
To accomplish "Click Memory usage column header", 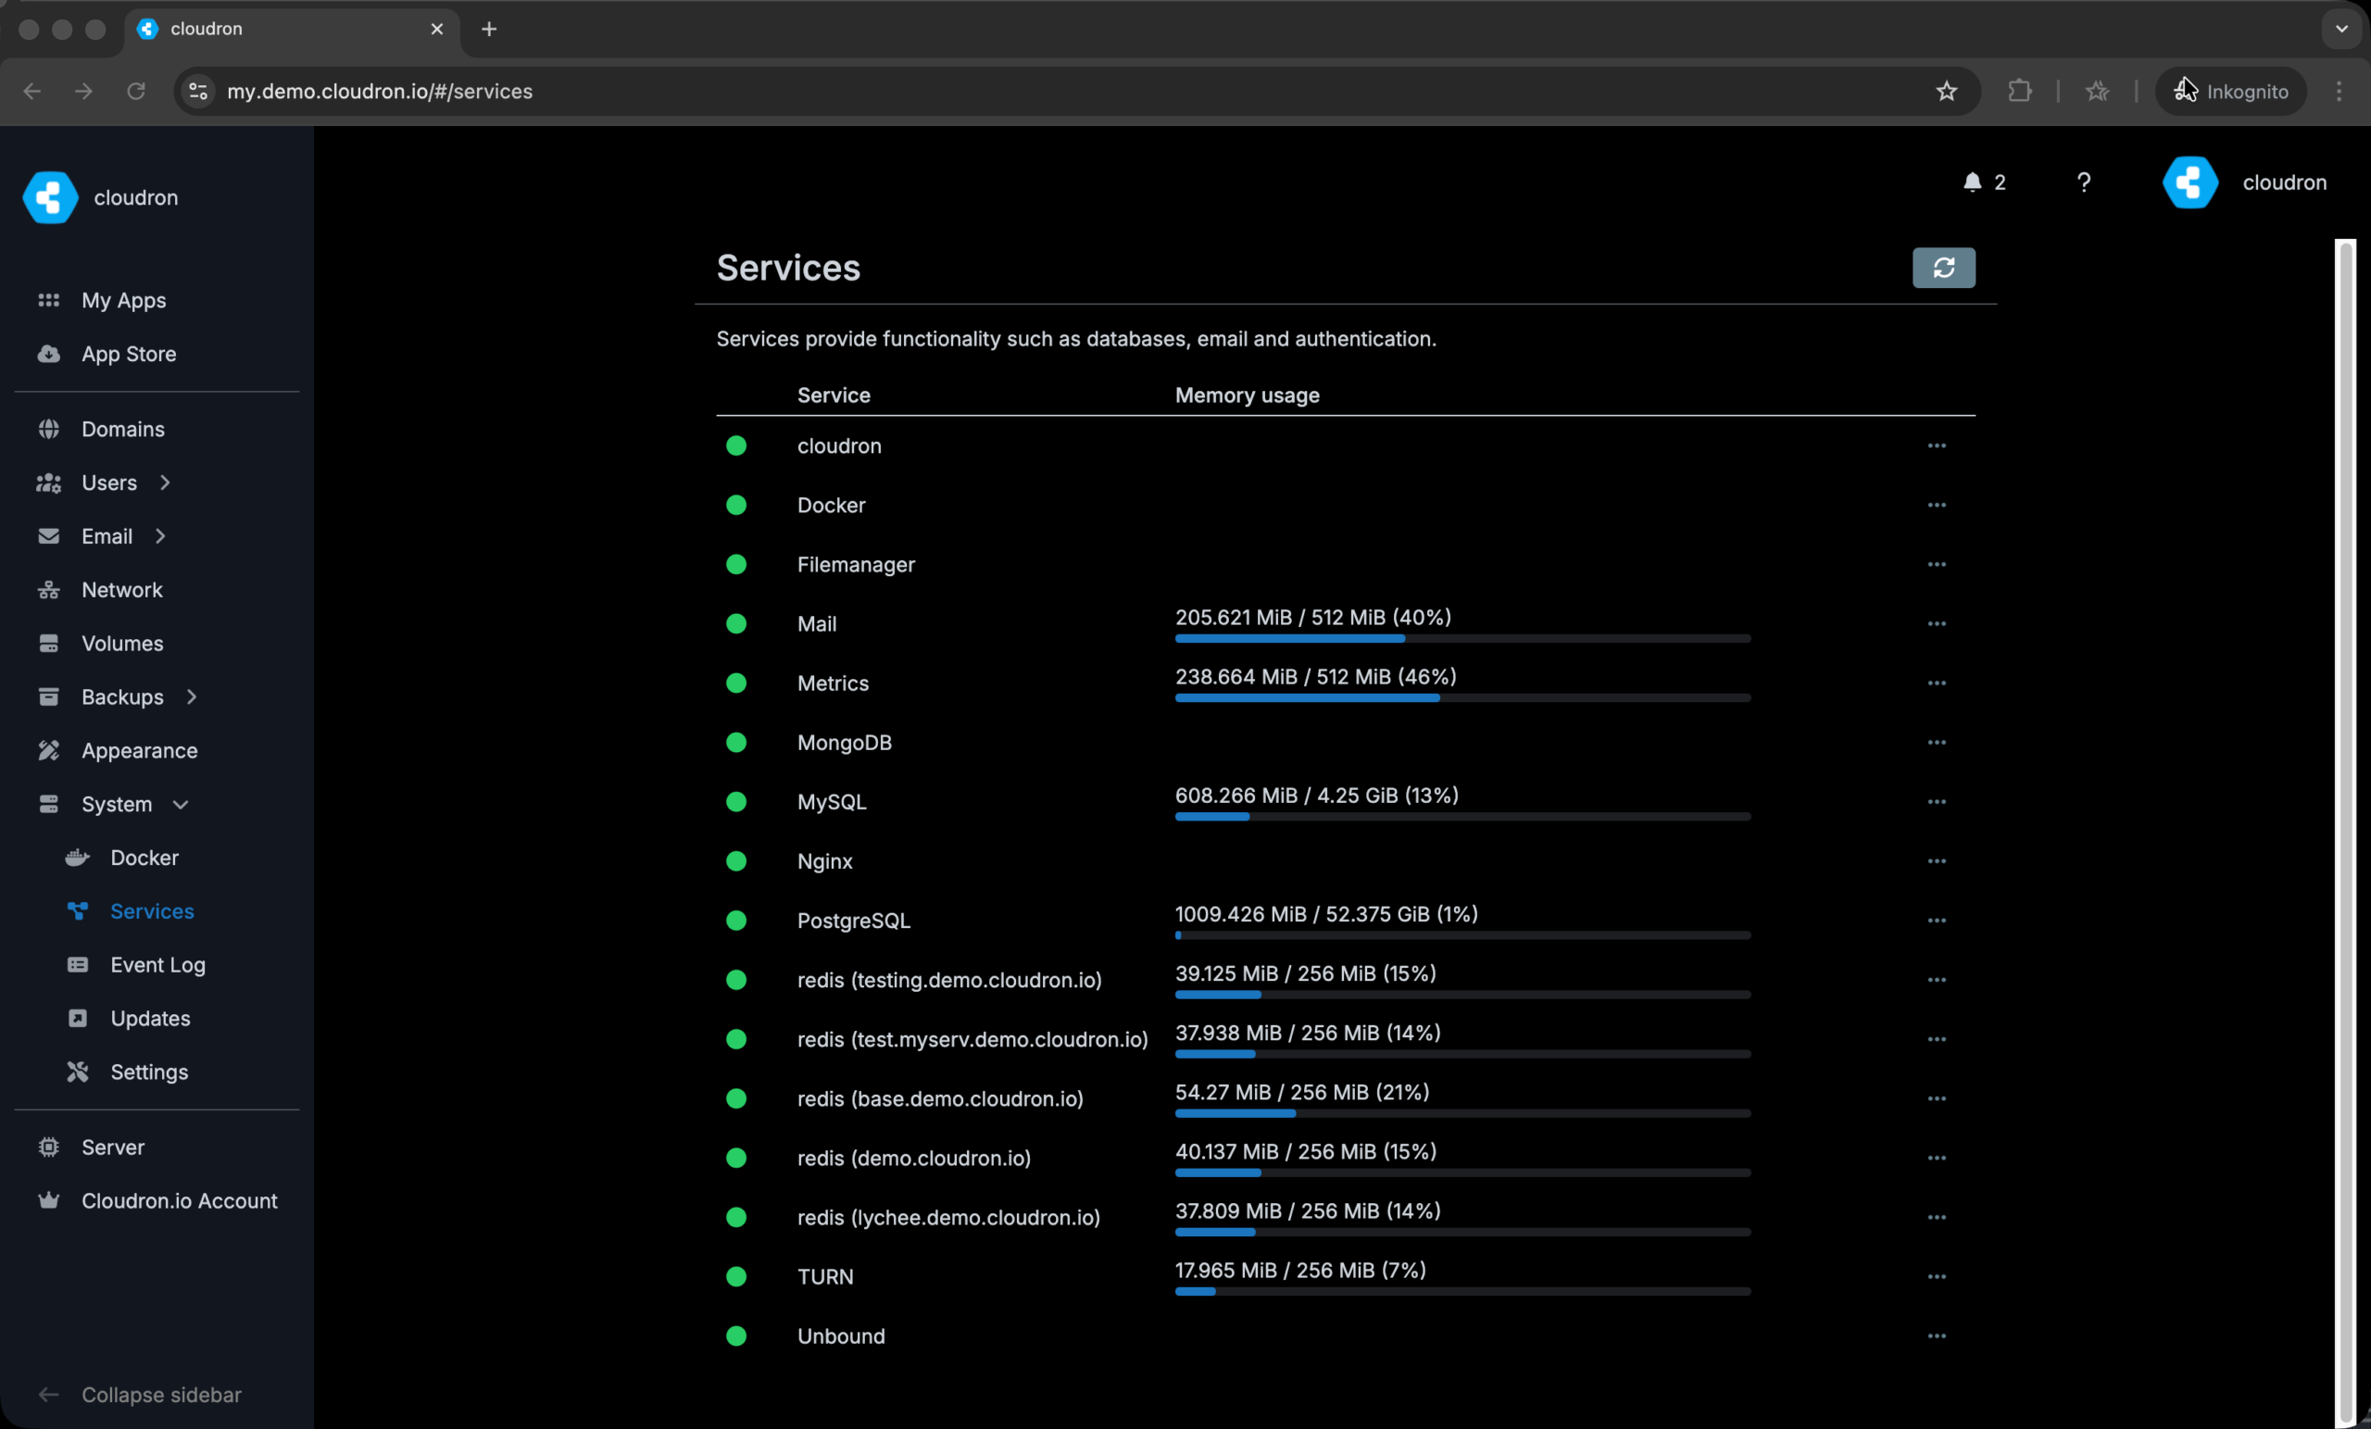I will 1246,395.
